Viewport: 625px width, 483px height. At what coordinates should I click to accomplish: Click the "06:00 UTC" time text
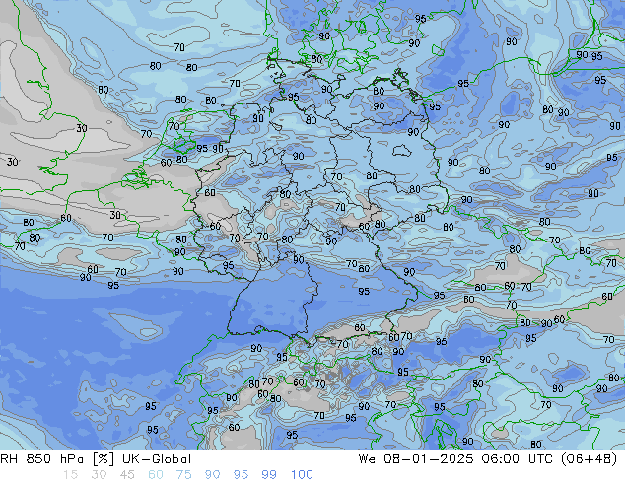point(517,459)
